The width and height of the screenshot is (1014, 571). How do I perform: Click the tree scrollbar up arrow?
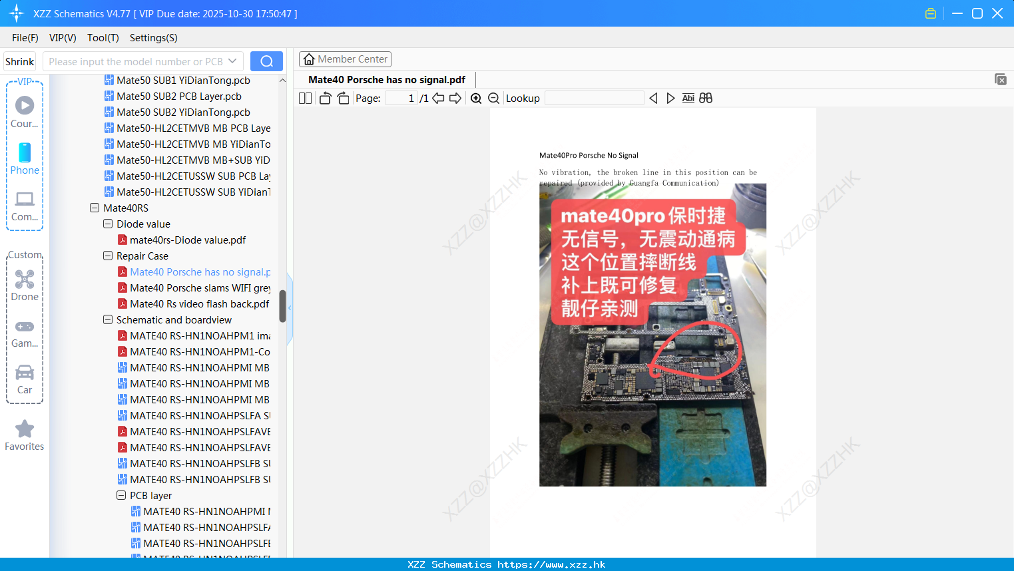point(282,80)
